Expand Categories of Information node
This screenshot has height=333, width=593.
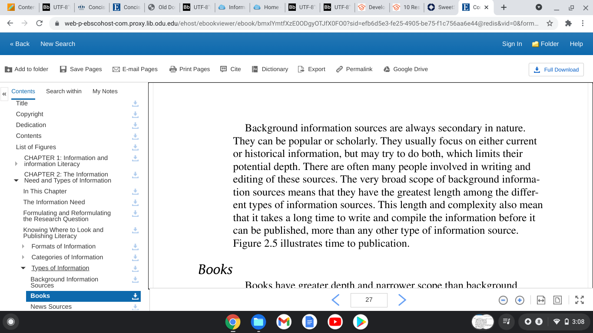23,257
